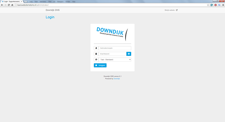Focus the Gebruikersnaam input field
225x122 pixels.
(115, 48)
